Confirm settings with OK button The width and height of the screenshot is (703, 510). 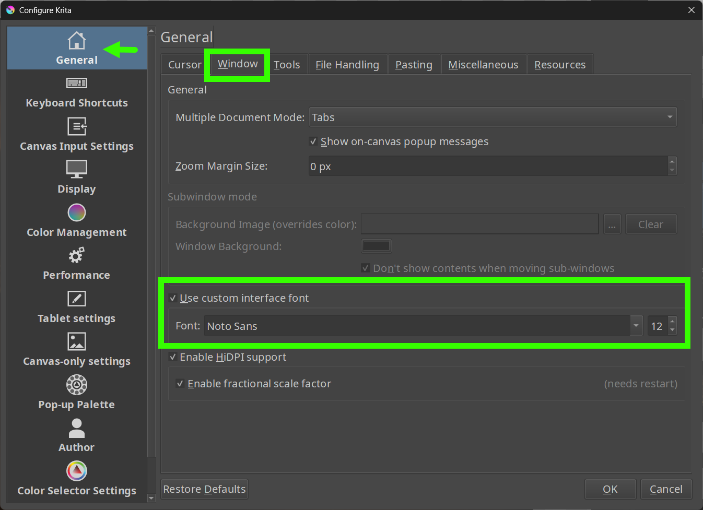pyautogui.click(x=610, y=489)
